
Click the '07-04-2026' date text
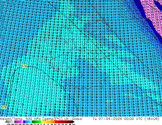point(110,119)
